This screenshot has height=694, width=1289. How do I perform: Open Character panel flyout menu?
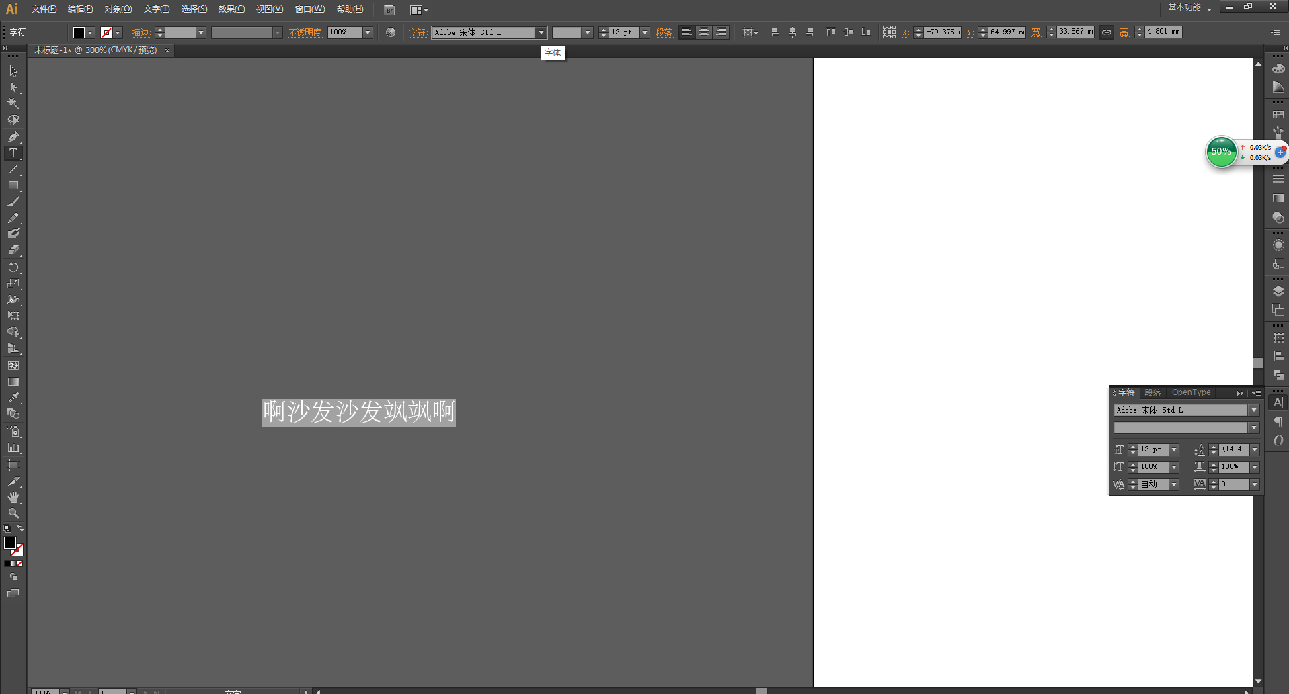point(1256,393)
